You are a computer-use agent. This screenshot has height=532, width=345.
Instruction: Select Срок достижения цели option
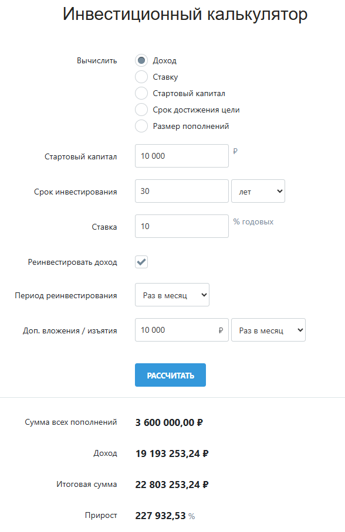[141, 109]
